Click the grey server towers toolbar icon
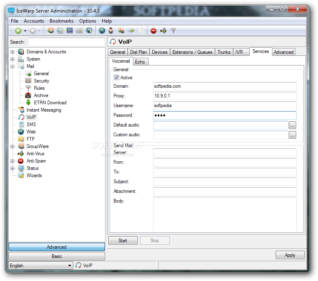The height and width of the screenshot is (281, 318). tap(79, 31)
